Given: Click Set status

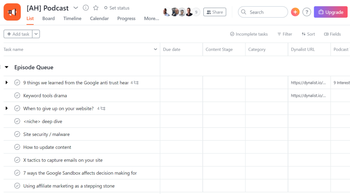Looking at the screenshot, I should 117,8.
